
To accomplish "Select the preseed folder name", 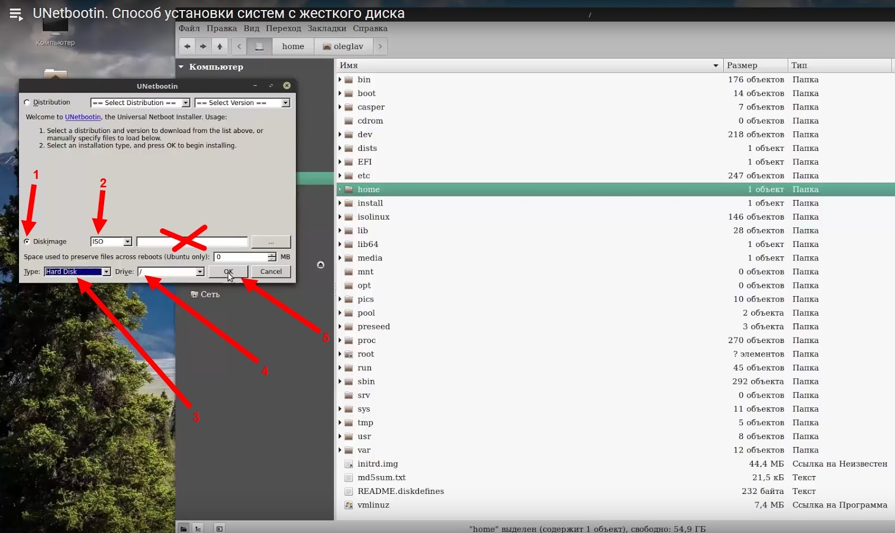I will 374,327.
